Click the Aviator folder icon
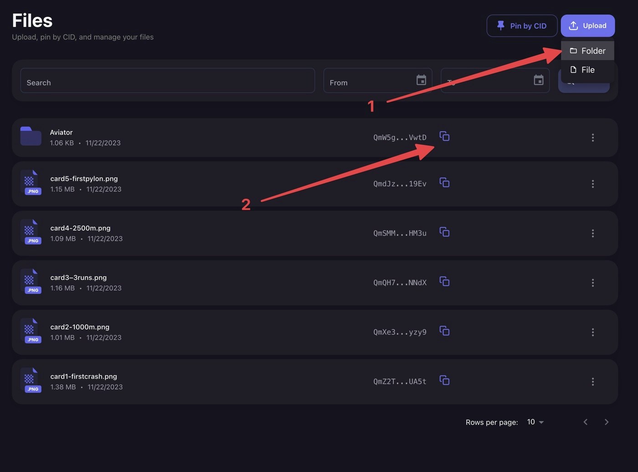Image resolution: width=638 pixels, height=472 pixels. 31,136
